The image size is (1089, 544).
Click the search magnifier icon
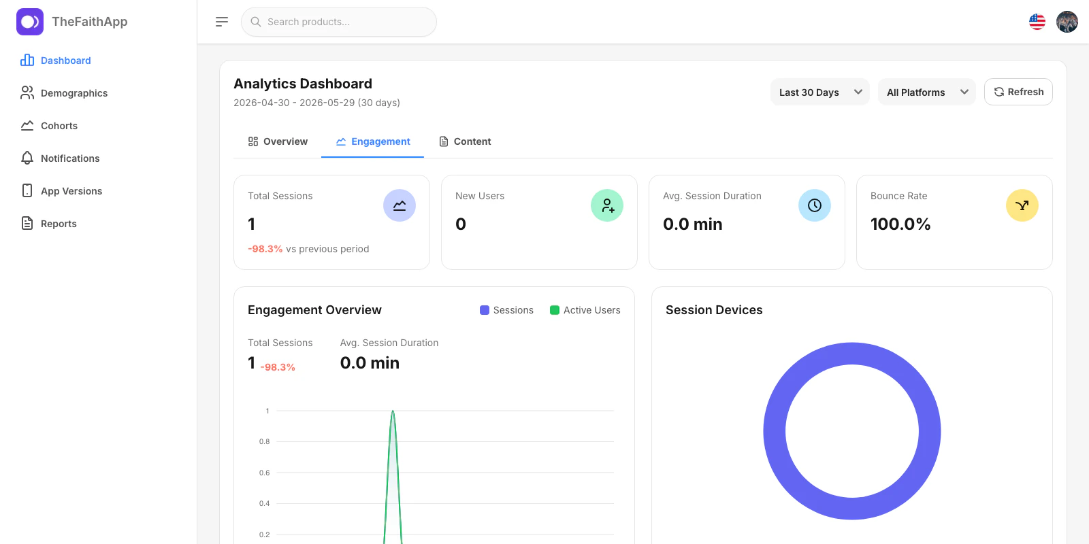click(x=256, y=22)
